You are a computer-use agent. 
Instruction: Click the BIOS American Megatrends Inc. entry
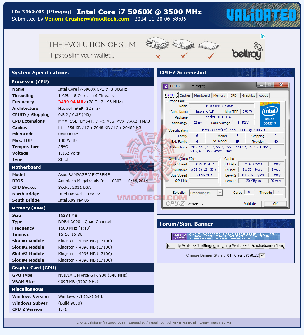(x=103, y=181)
